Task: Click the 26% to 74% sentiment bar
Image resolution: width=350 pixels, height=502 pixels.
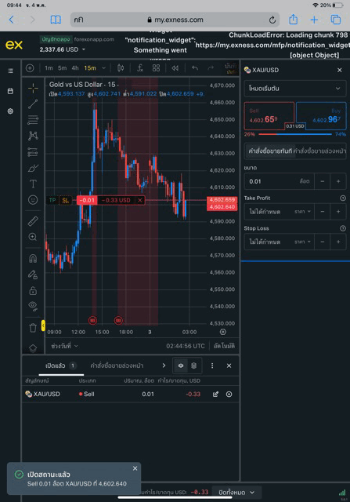Action: pyautogui.click(x=294, y=134)
